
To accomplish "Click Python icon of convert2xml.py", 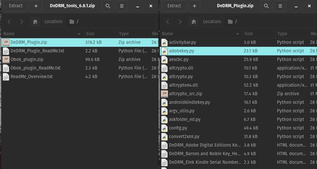I will (x=164, y=137).
